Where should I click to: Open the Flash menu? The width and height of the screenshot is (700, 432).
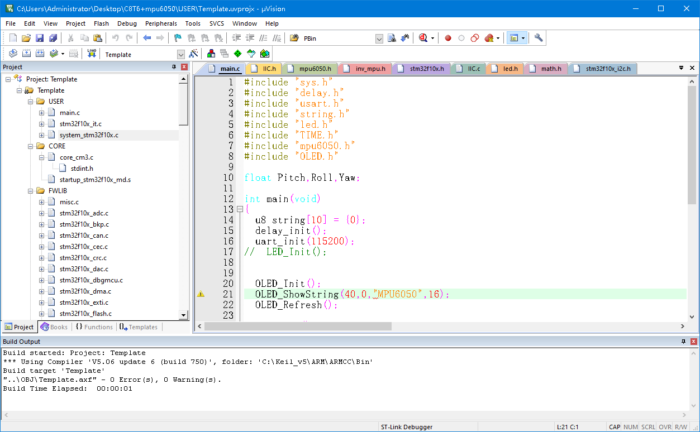(x=101, y=23)
